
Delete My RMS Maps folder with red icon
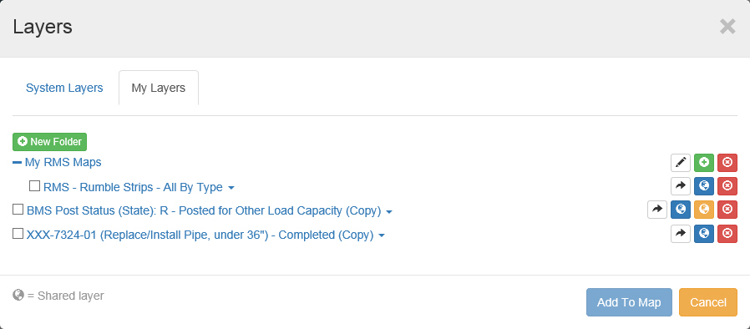pos(727,163)
